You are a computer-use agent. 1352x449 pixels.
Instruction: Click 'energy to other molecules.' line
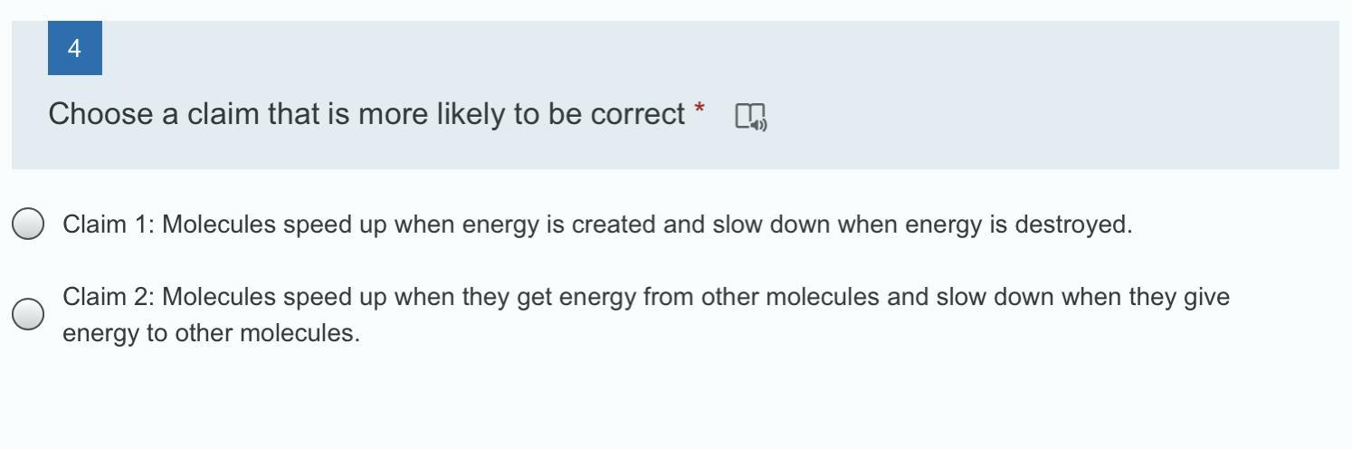pyautogui.click(x=211, y=333)
